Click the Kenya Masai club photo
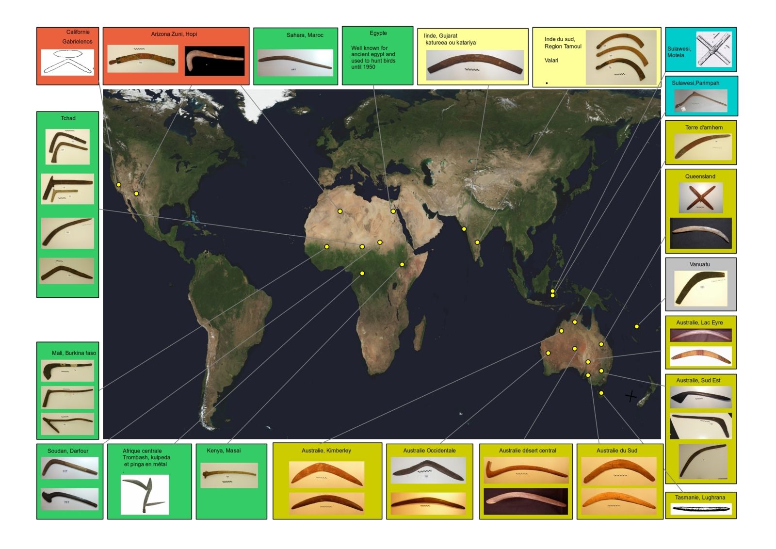 (229, 475)
